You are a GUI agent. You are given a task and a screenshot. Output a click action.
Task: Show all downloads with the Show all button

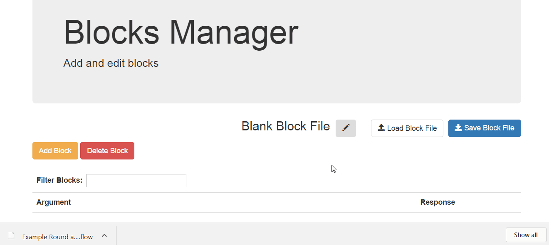click(526, 235)
